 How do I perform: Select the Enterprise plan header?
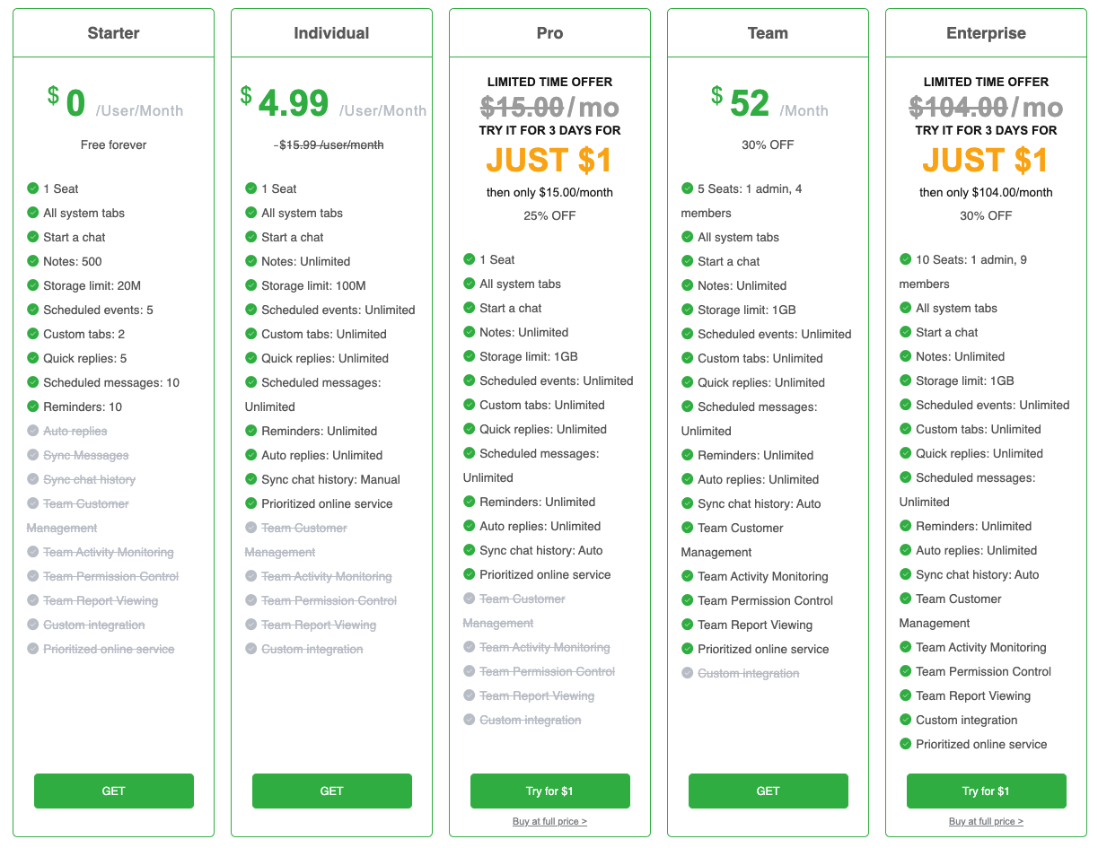[x=986, y=32]
